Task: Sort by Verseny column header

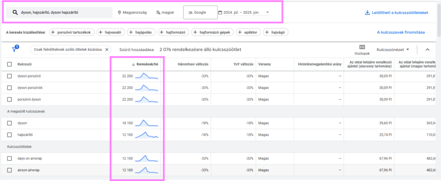Action: tap(264, 64)
